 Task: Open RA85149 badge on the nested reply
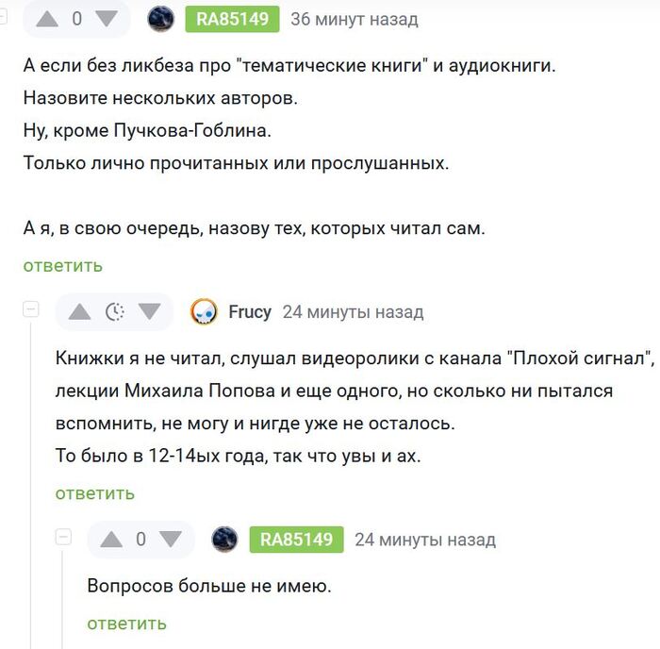click(296, 540)
